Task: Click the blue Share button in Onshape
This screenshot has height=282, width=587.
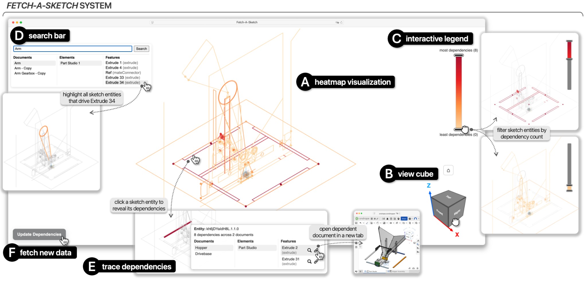Action: 404,219
